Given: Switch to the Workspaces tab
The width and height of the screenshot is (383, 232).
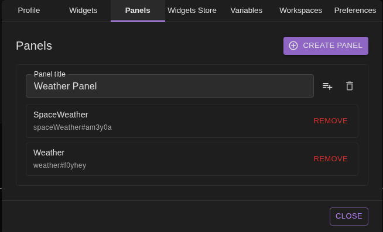Looking at the screenshot, I should (x=300, y=11).
